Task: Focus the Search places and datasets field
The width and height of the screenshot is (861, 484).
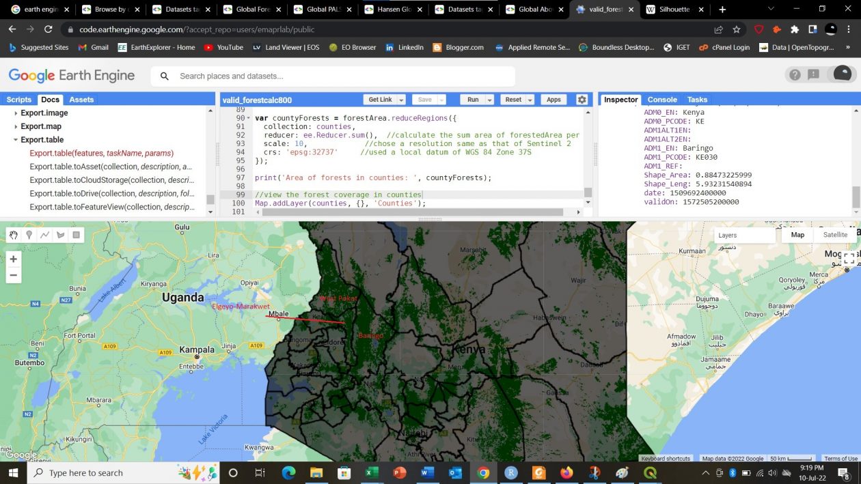Action: coord(332,76)
